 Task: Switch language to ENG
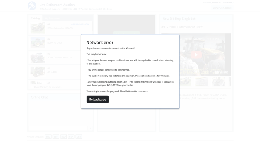[x=48, y=136]
